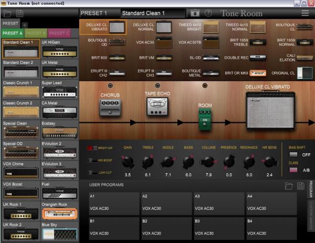
Task: Load the Blue Sky preset
Action: pyautogui.click(x=59, y=231)
